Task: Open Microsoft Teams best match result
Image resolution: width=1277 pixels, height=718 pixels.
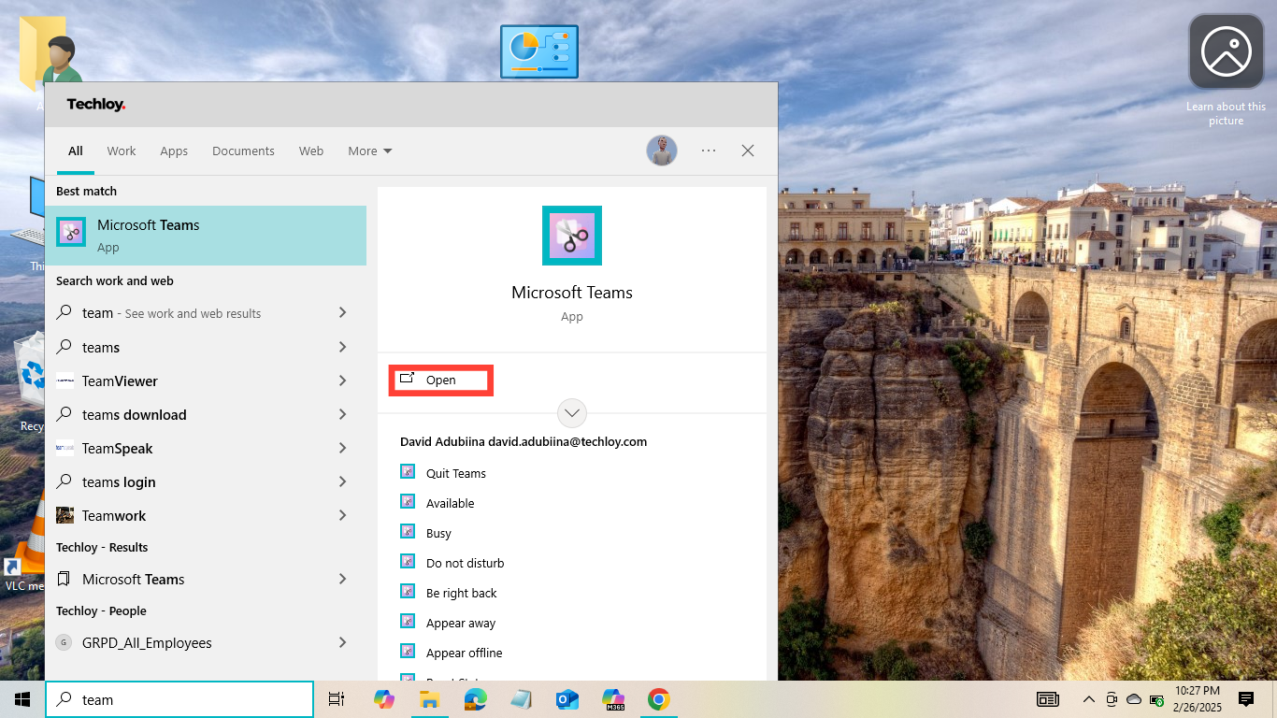Action: [206, 235]
